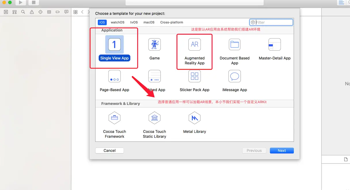The height and width of the screenshot is (190, 350).
Task: Run the project with the Play button
Action: coord(20,3)
